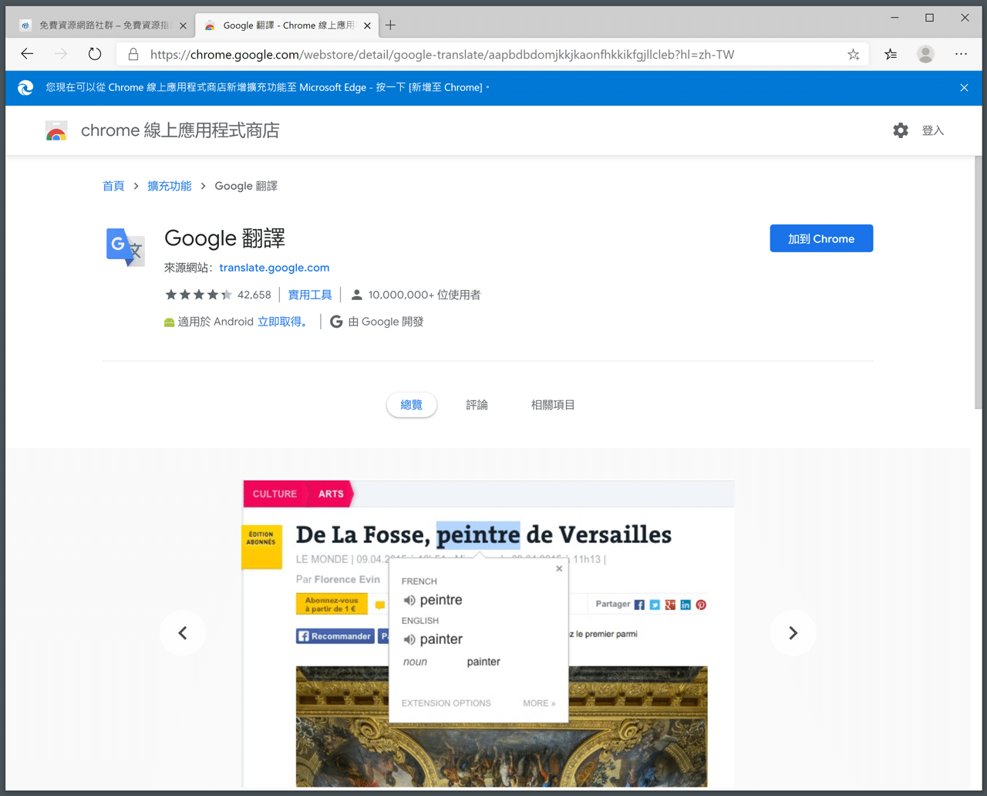987x796 pixels.
Task: Click the address bar URL field
Action: [493, 54]
